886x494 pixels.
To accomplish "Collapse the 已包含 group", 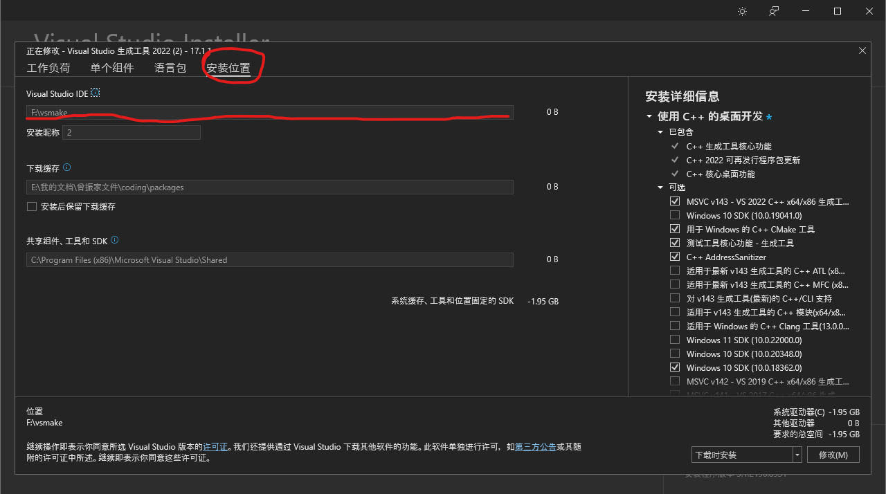I will tap(660, 132).
